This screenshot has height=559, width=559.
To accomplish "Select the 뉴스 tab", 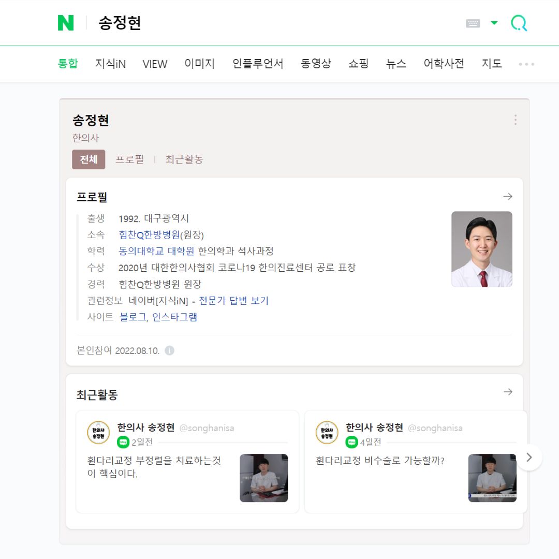I will tap(396, 64).
